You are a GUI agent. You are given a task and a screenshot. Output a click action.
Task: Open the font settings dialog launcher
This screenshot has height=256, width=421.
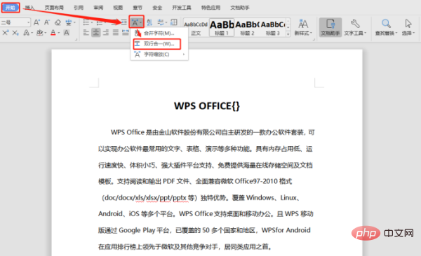(x=76, y=39)
